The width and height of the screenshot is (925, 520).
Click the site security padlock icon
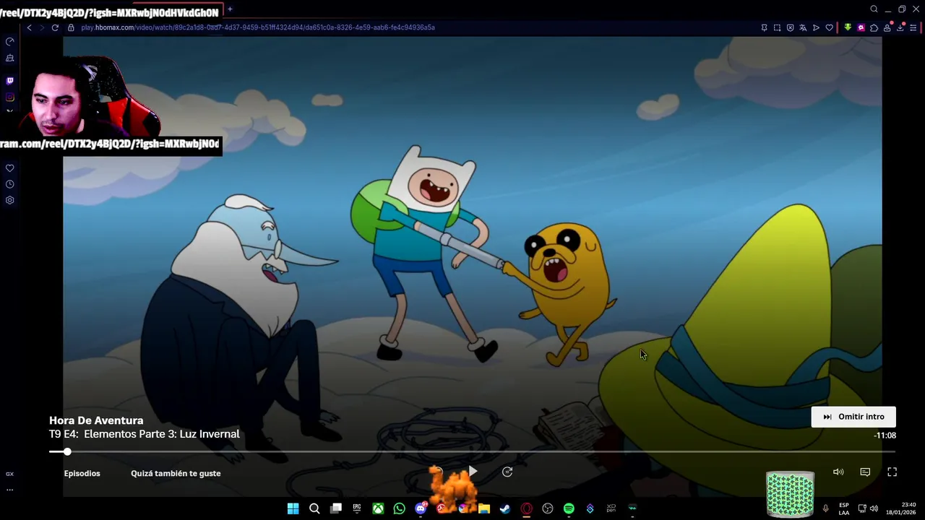click(x=71, y=27)
